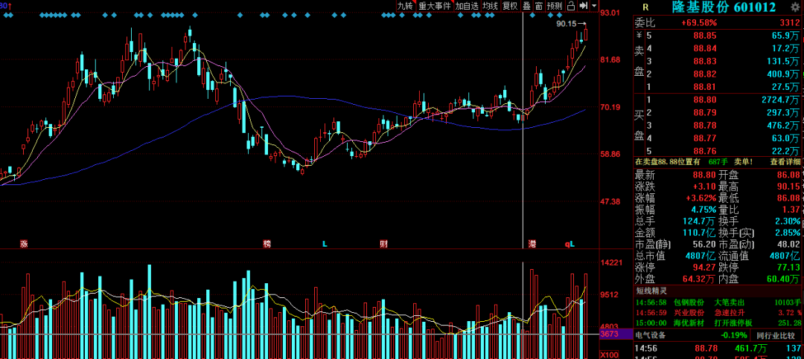
Task: Open settings gear next to stock code
Action: pos(795,7)
